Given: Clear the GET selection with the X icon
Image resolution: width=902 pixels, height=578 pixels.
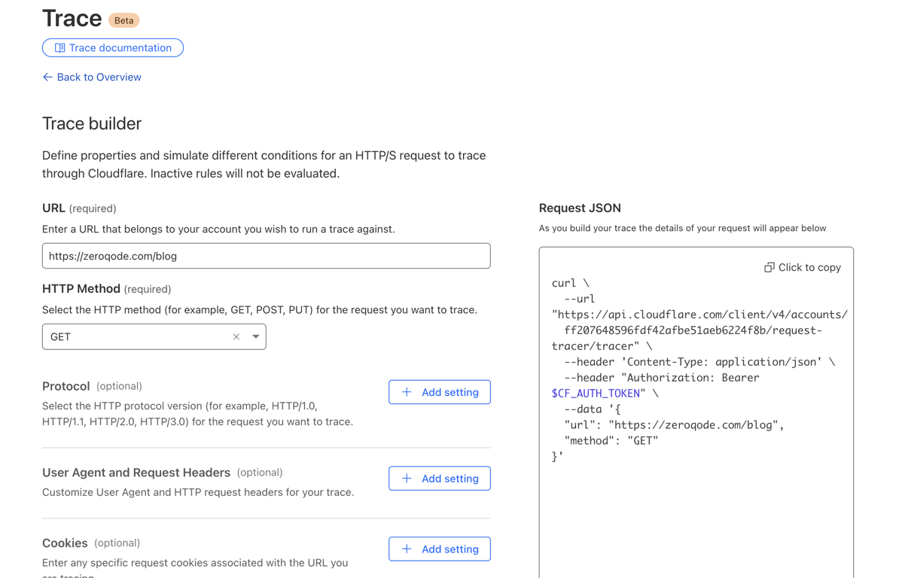Looking at the screenshot, I should coord(236,337).
